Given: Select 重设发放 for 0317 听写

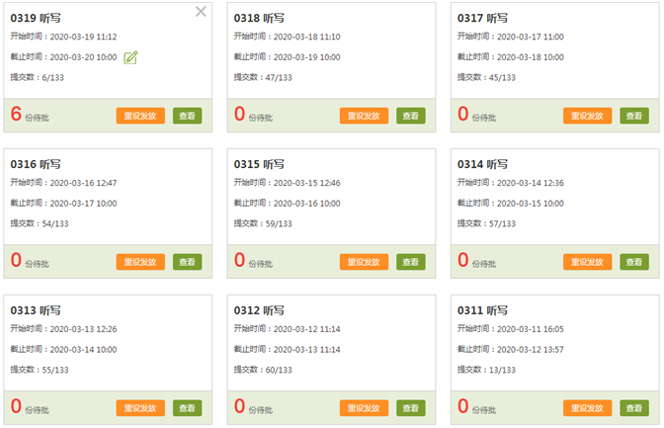Looking at the screenshot, I should point(587,116).
